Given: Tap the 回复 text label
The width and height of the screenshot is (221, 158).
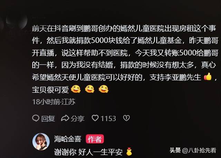Looking at the screenshot, I should 48,119.
